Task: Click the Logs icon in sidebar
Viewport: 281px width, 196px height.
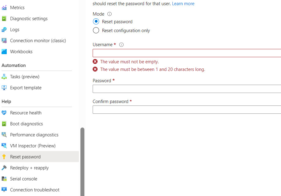Action: [4, 30]
